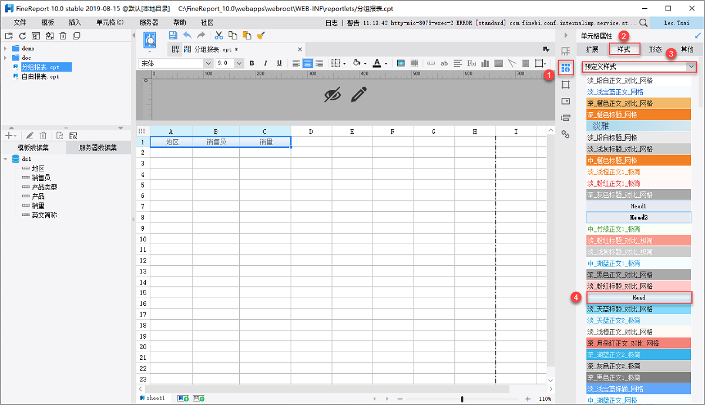Switch to the 服务器数据集 tab

[99, 148]
